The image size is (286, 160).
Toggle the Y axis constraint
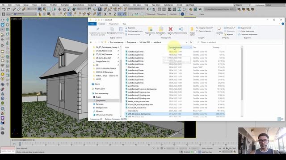[110, 14]
